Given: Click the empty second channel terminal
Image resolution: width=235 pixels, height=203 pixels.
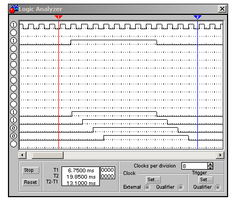Looking at the screenshot, I should [x=14, y=33].
